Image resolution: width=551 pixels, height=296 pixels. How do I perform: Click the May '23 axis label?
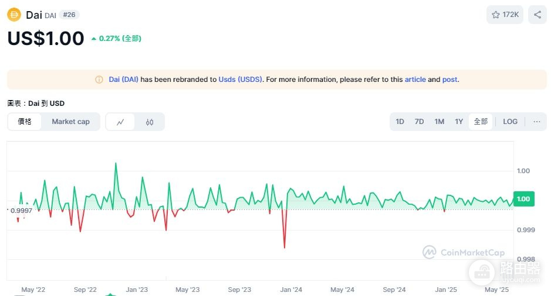187,290
